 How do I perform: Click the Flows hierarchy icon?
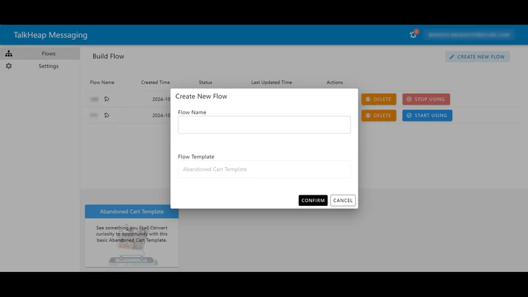pyautogui.click(x=9, y=53)
